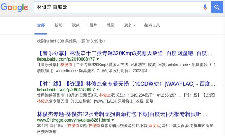Start voice search with the microphone icon
Image resolution: width=225 pixels, height=136 pixels.
(205, 7)
